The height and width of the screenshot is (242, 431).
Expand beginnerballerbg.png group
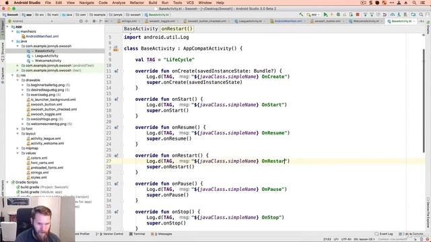22,85
